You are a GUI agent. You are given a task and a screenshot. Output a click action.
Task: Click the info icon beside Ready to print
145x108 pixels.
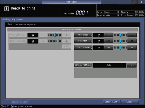coord(6,9)
